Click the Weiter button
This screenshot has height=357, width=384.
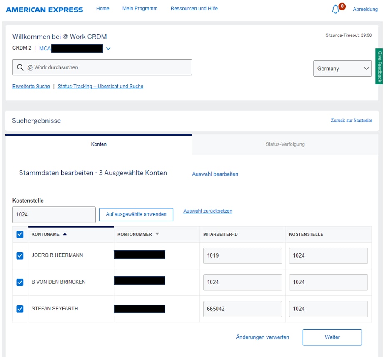pos(332,337)
